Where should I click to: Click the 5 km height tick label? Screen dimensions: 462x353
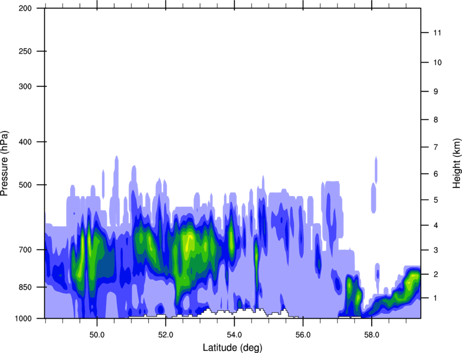(x=435, y=200)
